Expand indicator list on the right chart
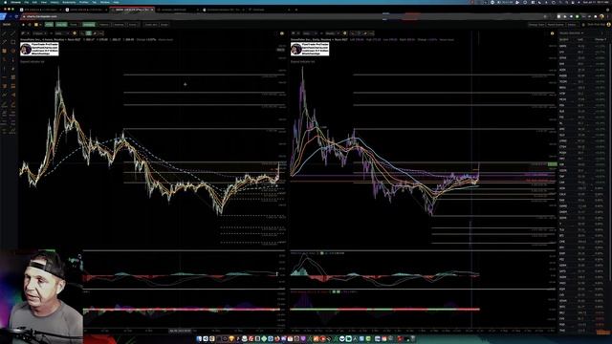The height and width of the screenshot is (344, 612). (302, 61)
